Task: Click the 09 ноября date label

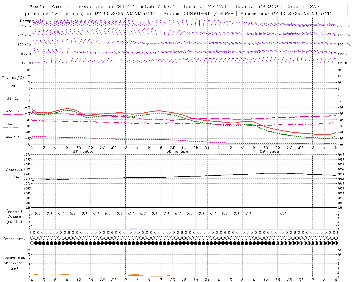Action: (271, 151)
